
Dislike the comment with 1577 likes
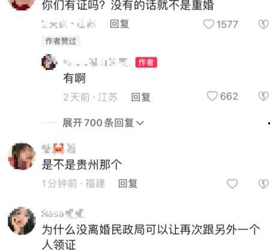263,24
